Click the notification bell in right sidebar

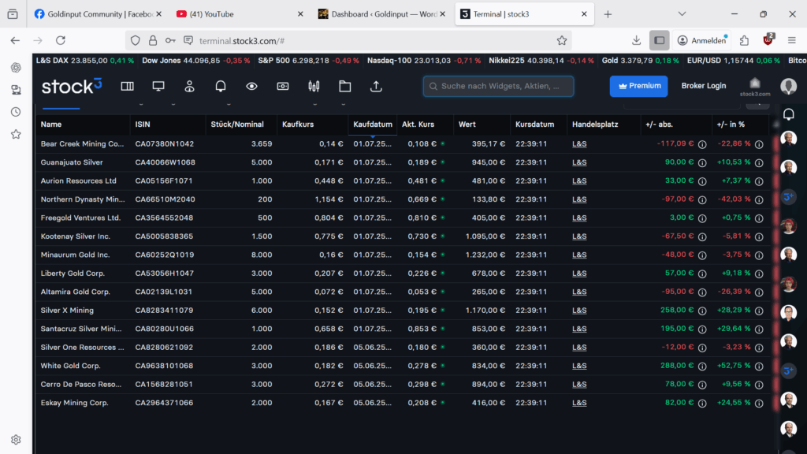[x=788, y=113]
